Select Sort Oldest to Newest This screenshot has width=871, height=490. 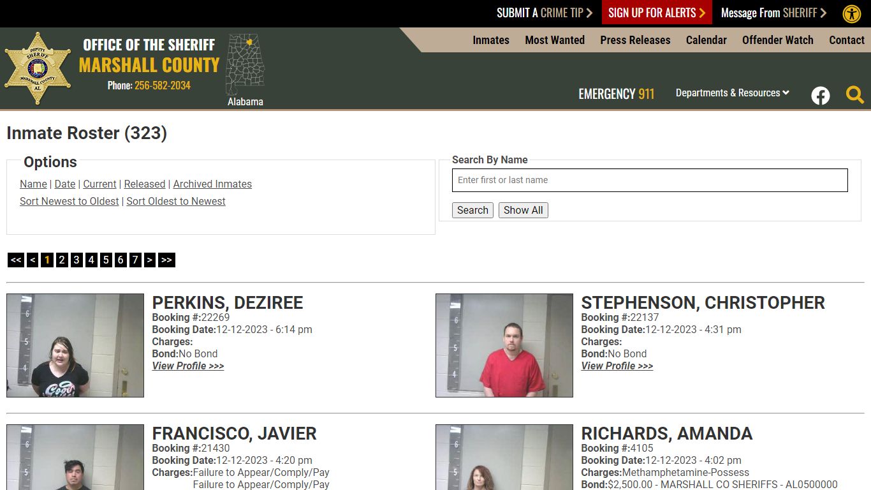[x=176, y=201]
